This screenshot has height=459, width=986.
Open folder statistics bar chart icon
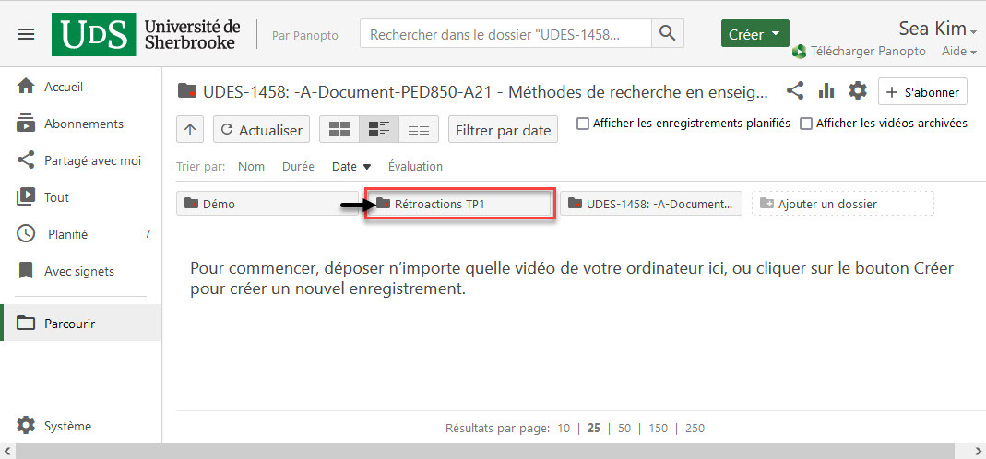826,90
